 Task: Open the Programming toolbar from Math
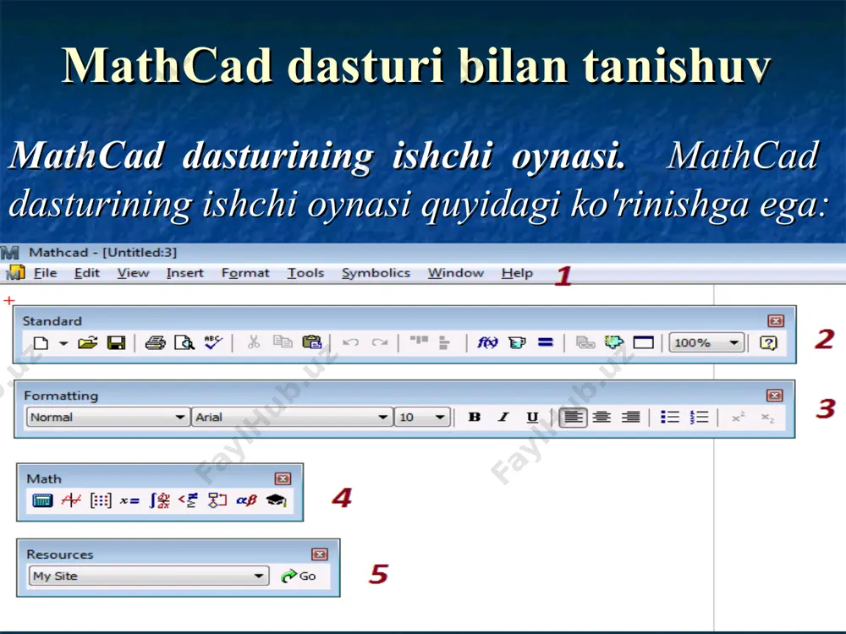[217, 500]
